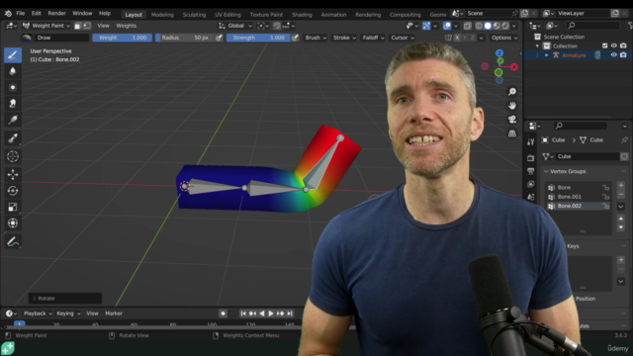Enable auto keying record button
633x356 pixels.
[223, 313]
